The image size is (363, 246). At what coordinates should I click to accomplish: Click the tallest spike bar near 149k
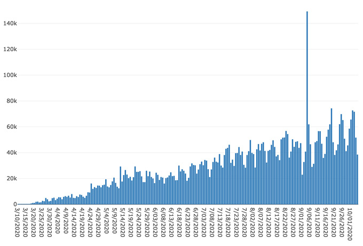click(307, 108)
